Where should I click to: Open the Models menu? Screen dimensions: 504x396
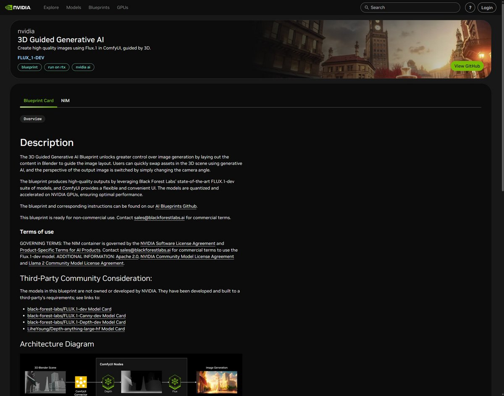pos(73,8)
